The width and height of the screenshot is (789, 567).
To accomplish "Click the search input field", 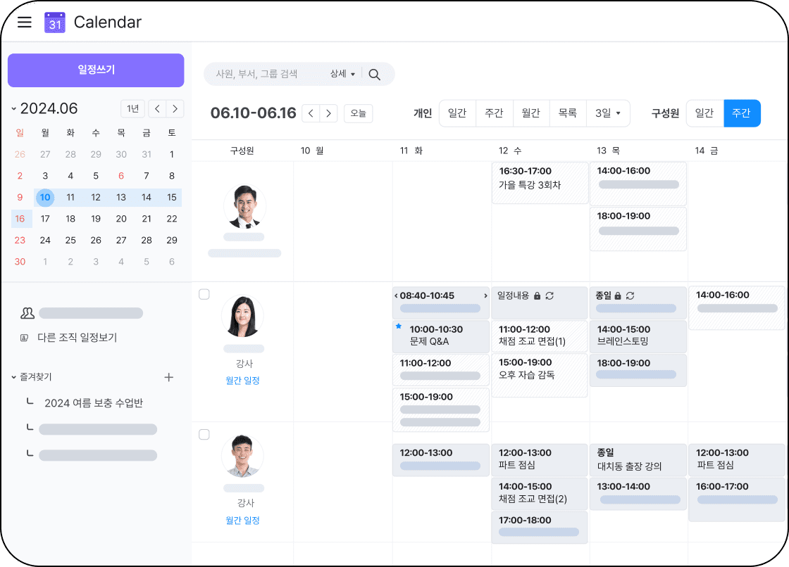I will (268, 74).
